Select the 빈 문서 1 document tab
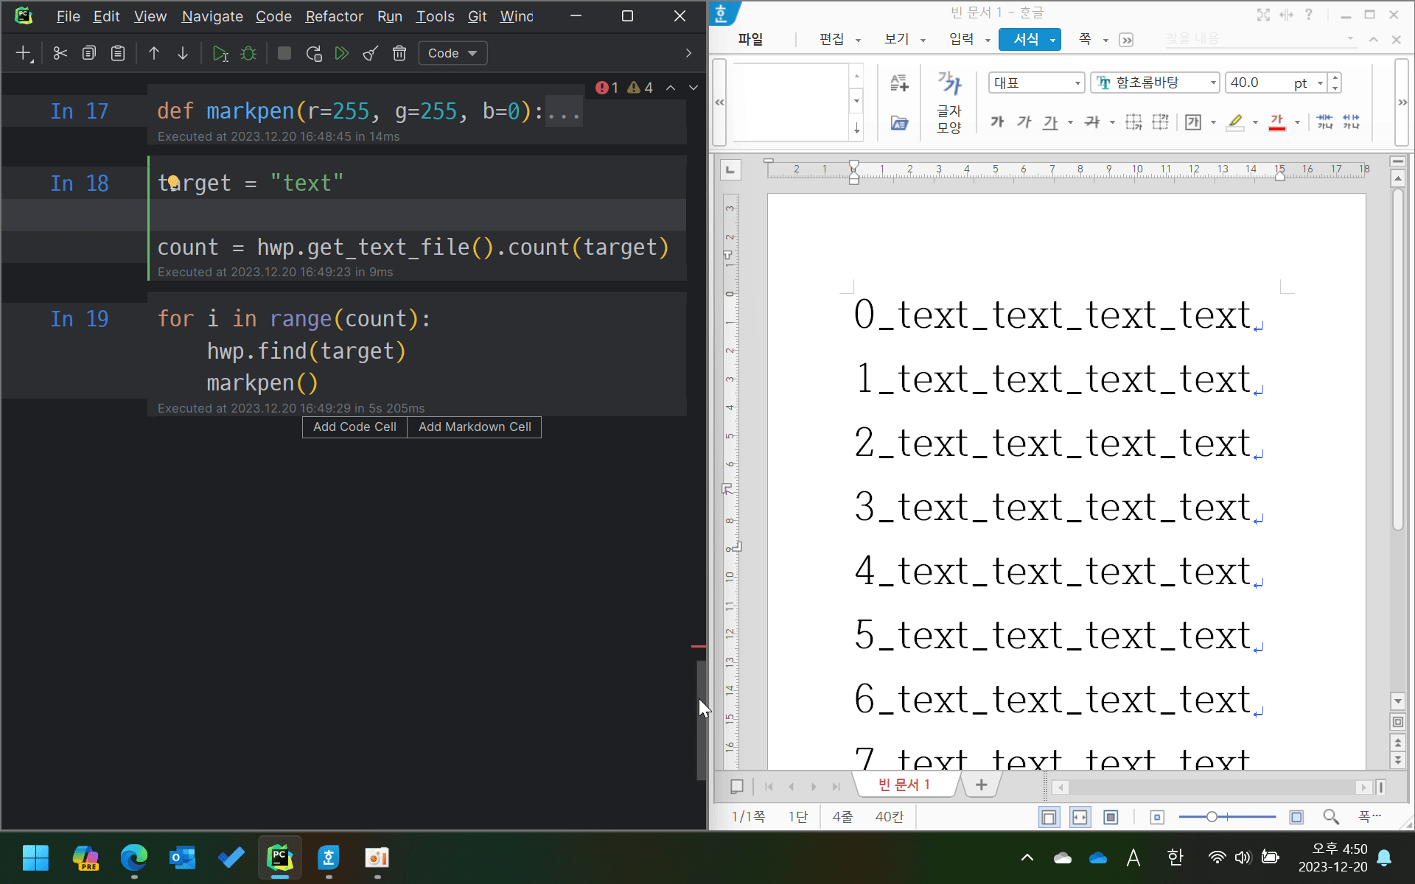 point(904,785)
